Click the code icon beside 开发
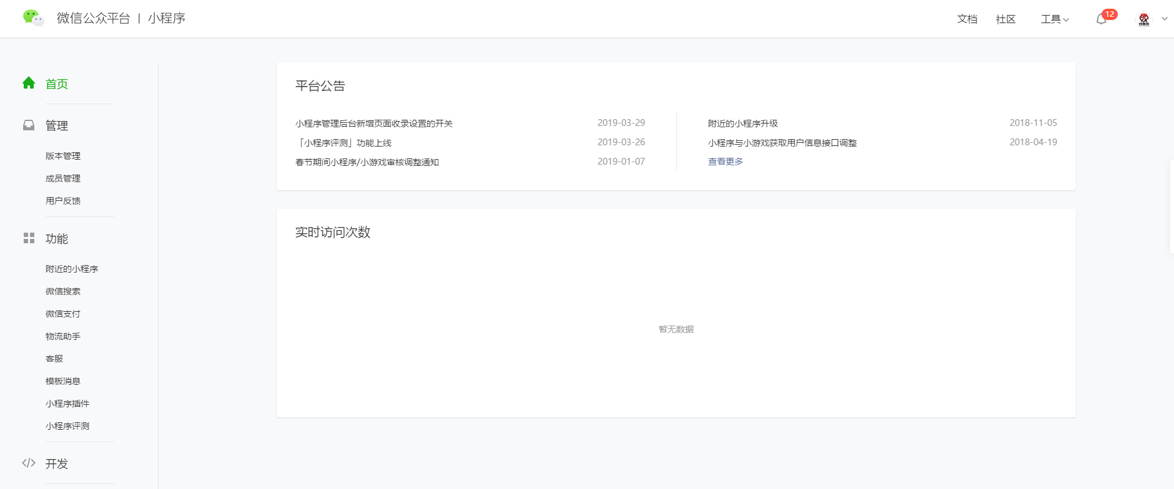 (29, 463)
